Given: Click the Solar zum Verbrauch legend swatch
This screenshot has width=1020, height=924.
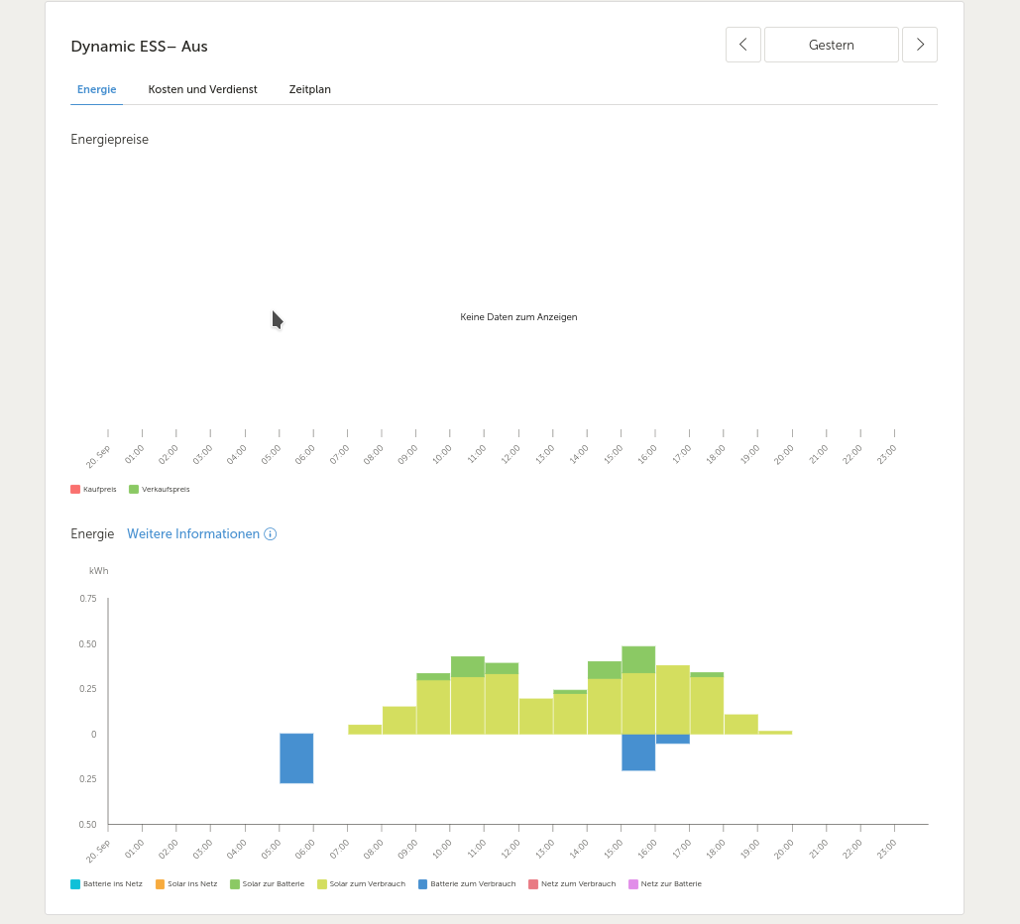Looking at the screenshot, I should tap(322, 884).
